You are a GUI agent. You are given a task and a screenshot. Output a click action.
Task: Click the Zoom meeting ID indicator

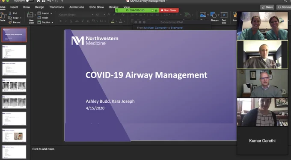[x=135, y=10]
